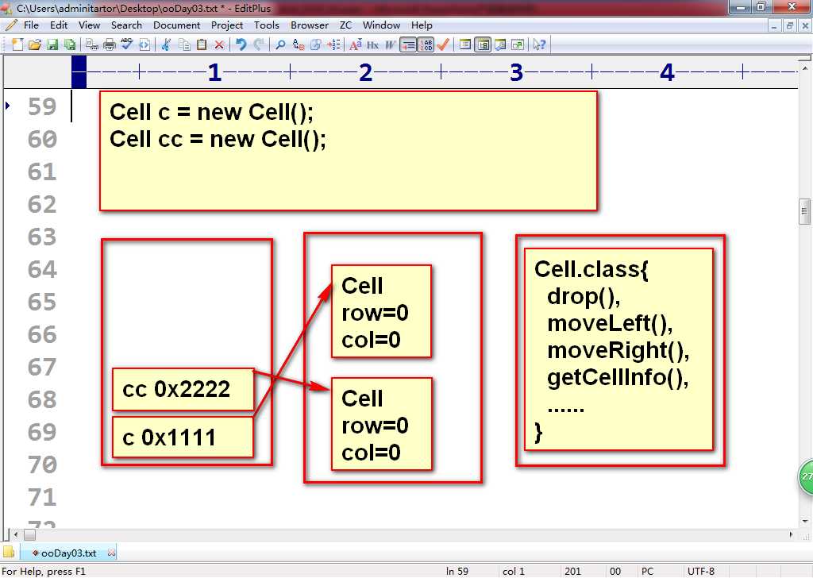Restore the inner document window
This screenshot has height=578, width=813.
tap(789, 25)
